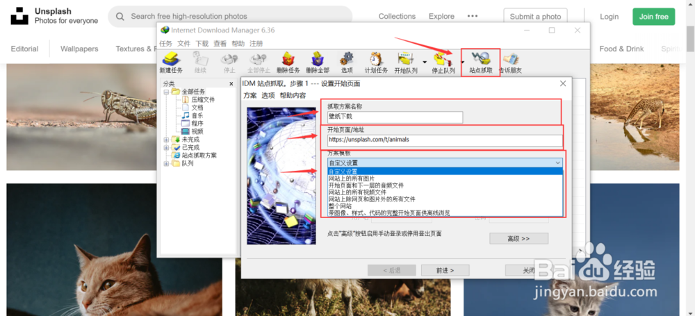The height and width of the screenshot is (316, 695).
Task: Open the 帮助内容 menu in grabber dialog
Action: pyautogui.click(x=293, y=95)
